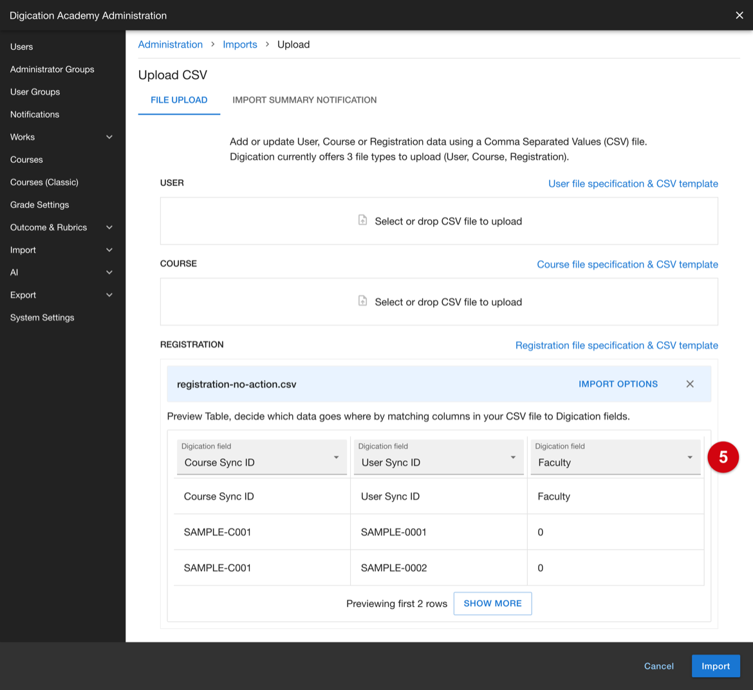Open the Course Sync ID field dropdown
The height and width of the screenshot is (690, 753).
pyautogui.click(x=262, y=456)
